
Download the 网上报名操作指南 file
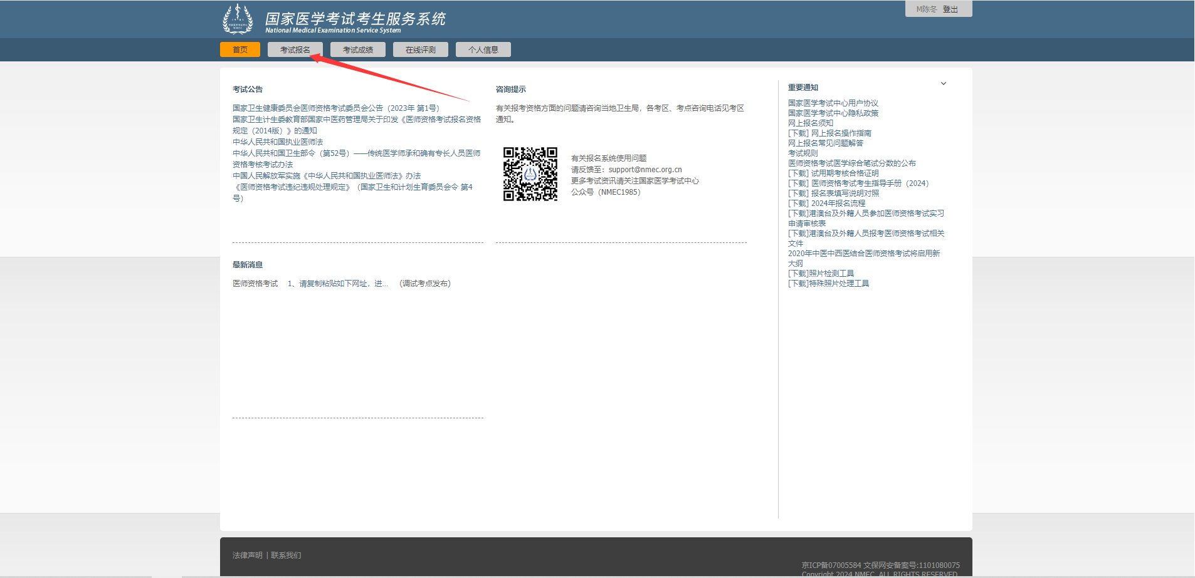(829, 133)
